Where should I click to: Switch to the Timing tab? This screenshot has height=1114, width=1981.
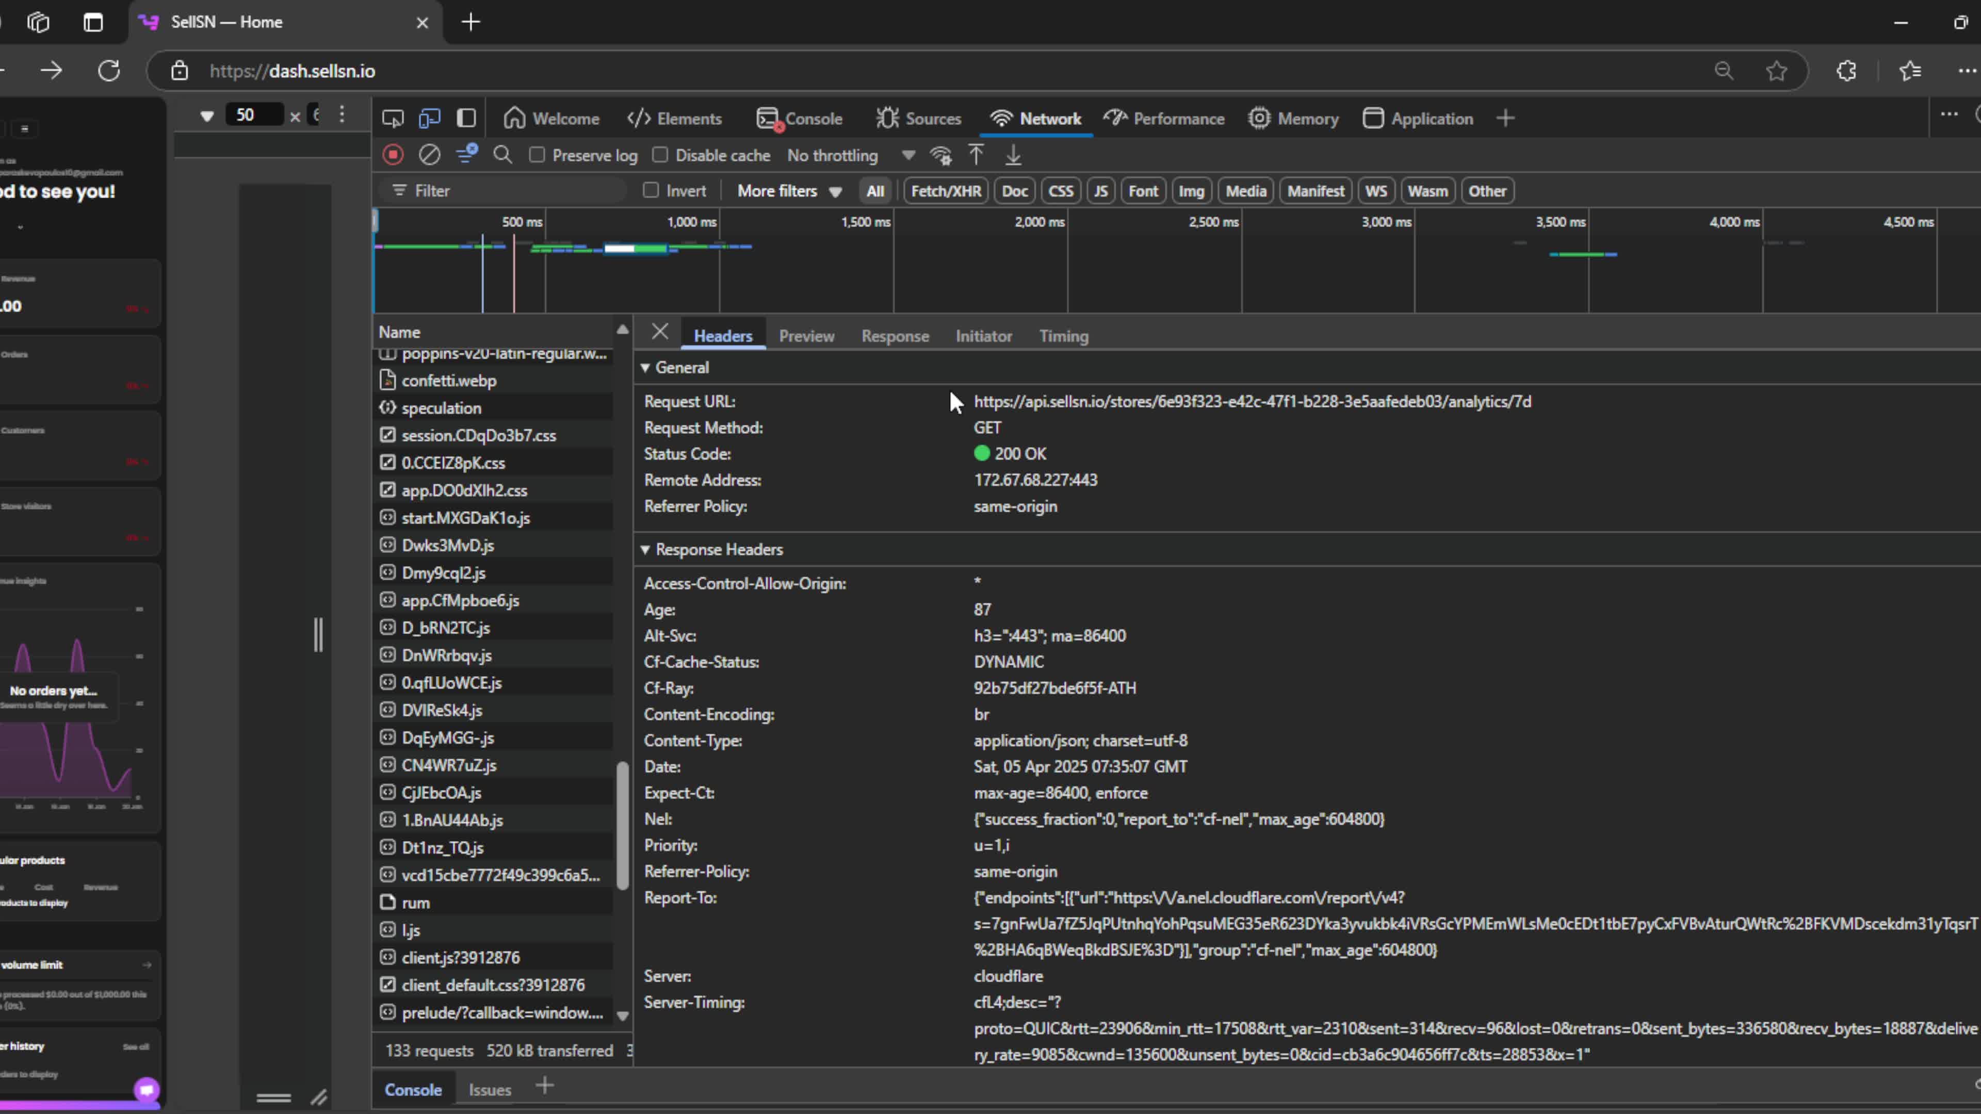1064,336
